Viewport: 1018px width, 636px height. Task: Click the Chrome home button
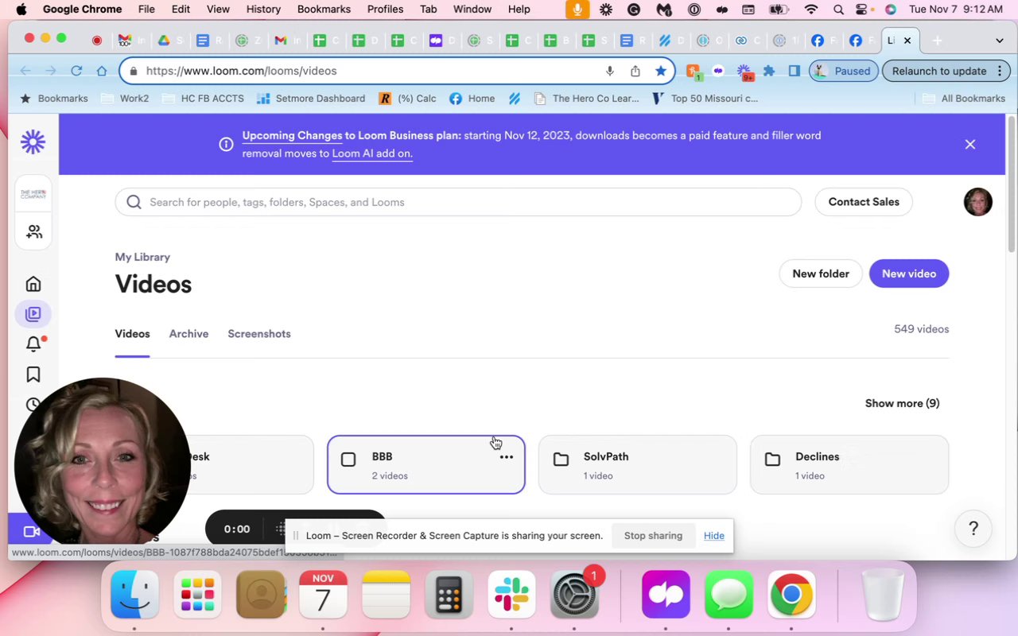[x=102, y=71]
